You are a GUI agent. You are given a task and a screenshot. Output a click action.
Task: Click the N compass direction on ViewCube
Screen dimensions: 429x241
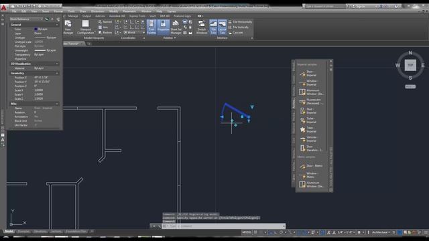pos(410,53)
